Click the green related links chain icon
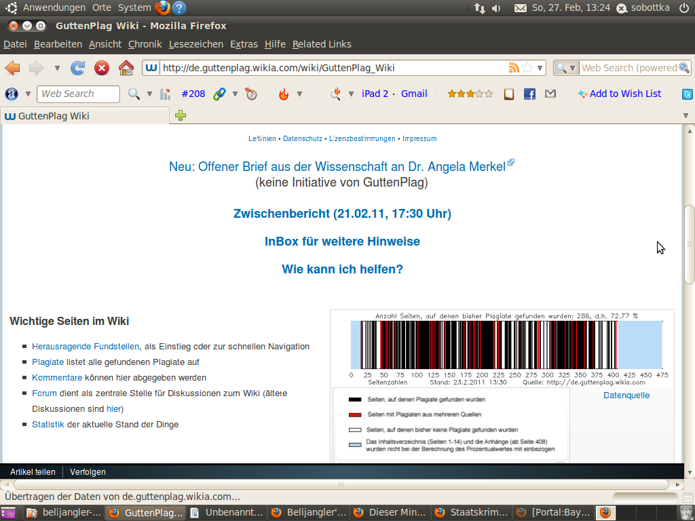 coord(219,94)
